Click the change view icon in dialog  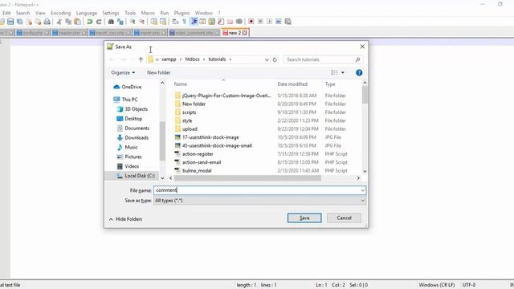pos(334,73)
